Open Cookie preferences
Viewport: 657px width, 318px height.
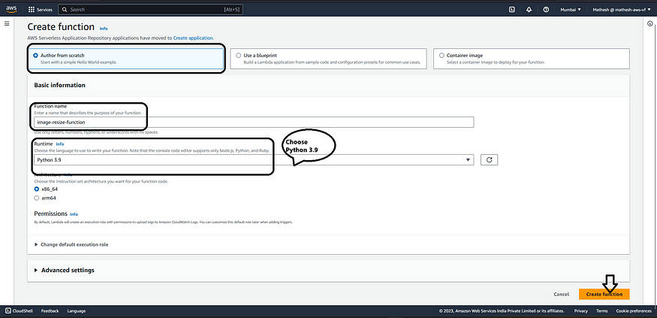coord(634,311)
